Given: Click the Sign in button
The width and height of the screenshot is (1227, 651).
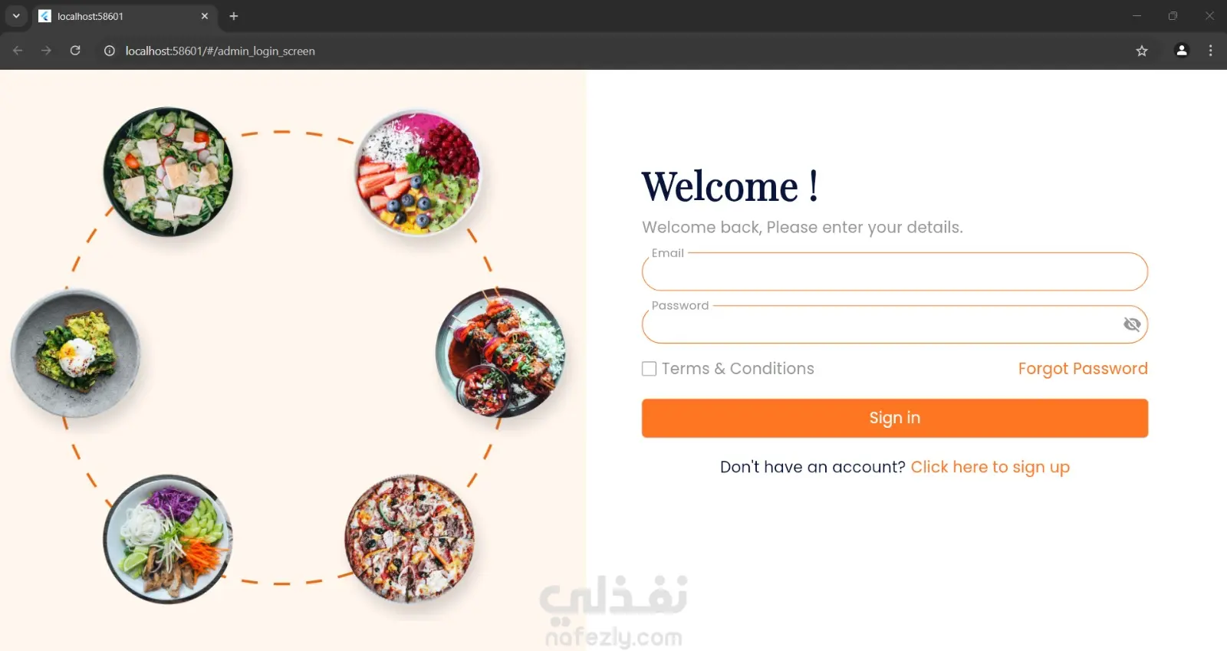Looking at the screenshot, I should (894, 418).
